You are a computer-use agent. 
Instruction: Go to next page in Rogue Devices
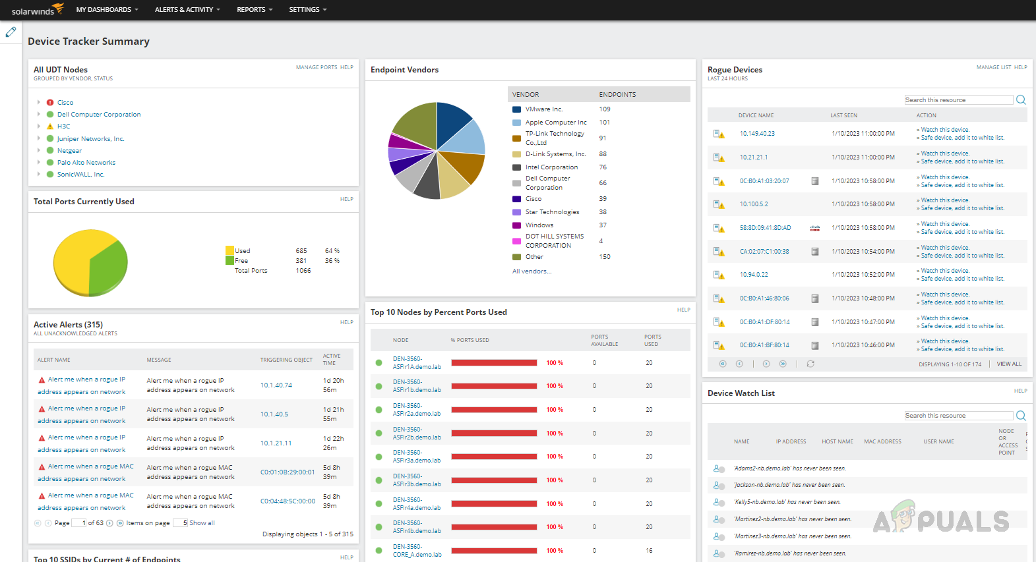[x=766, y=364]
